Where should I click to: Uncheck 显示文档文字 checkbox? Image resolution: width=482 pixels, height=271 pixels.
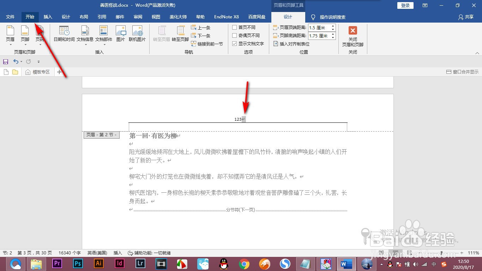tap(235, 44)
